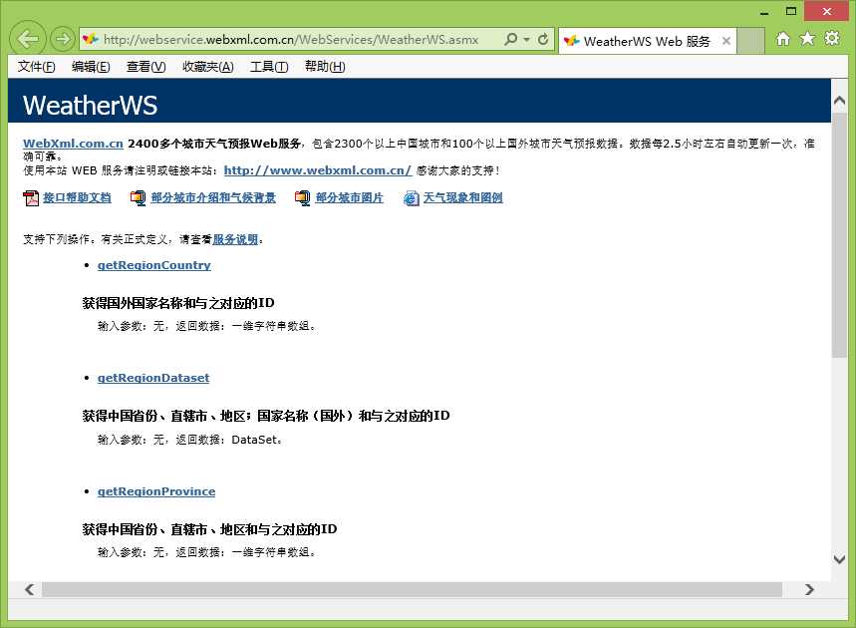Open the 工具(T) menu

pyautogui.click(x=269, y=67)
